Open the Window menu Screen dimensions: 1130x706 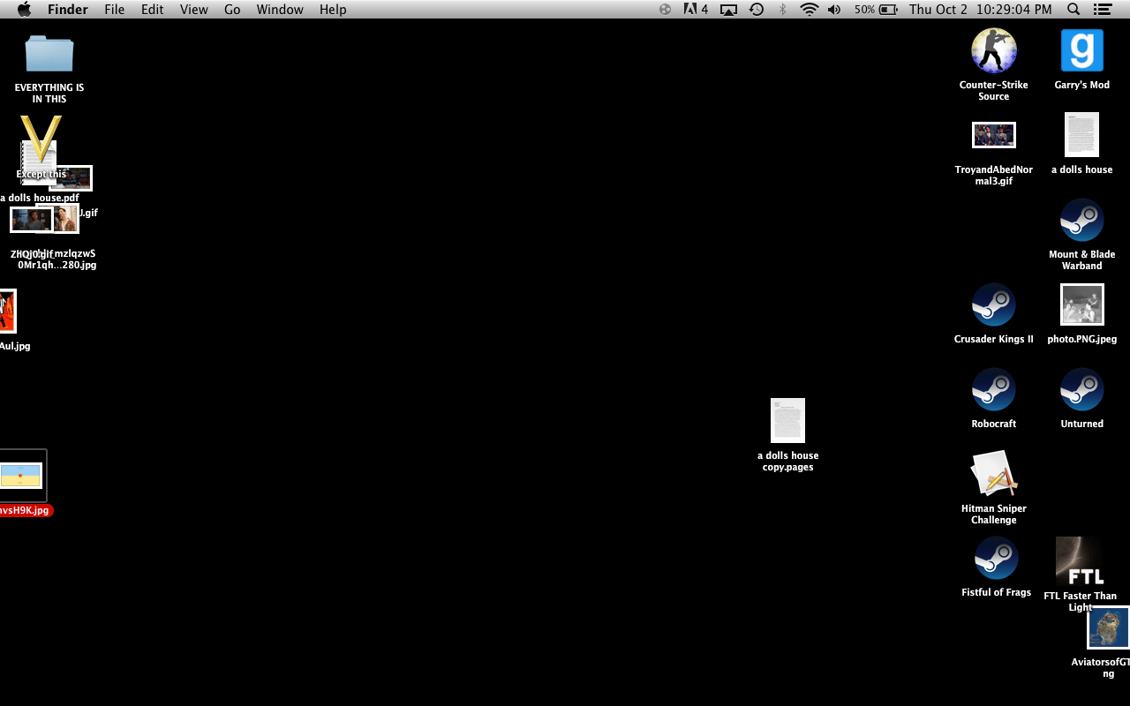point(280,10)
